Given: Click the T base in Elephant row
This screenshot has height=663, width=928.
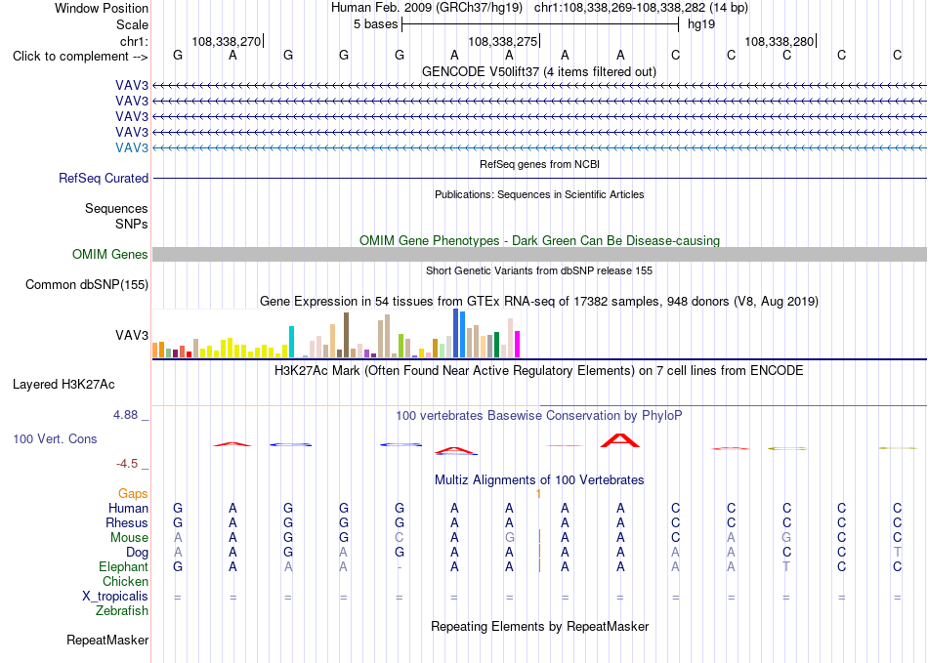Looking at the screenshot, I should (786, 566).
